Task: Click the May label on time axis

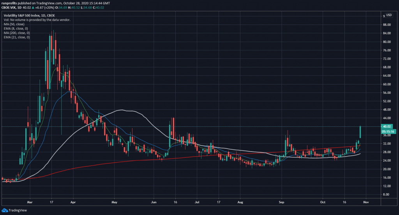Action: pyautogui.click(x=114, y=203)
